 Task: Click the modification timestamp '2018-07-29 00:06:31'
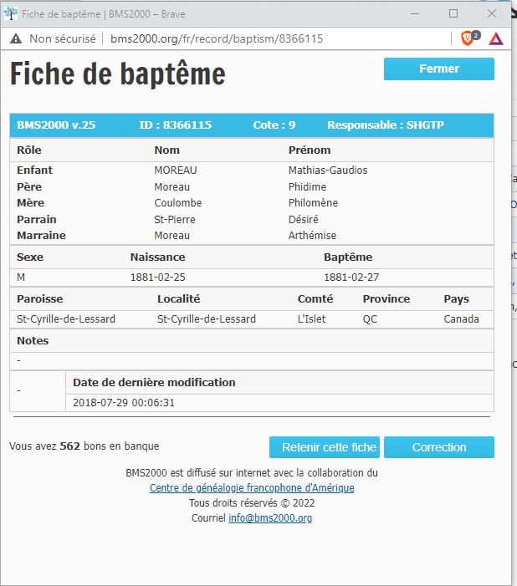click(x=124, y=403)
